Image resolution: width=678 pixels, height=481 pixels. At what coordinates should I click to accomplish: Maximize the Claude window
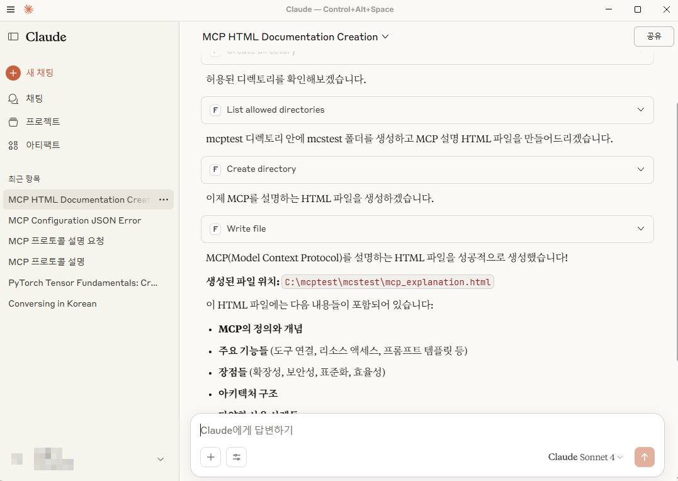637,9
